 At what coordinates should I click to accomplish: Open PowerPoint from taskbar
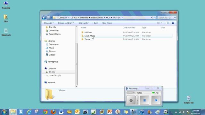(x=110, y=112)
